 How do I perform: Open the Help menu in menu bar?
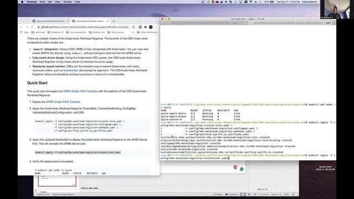[77, 2]
